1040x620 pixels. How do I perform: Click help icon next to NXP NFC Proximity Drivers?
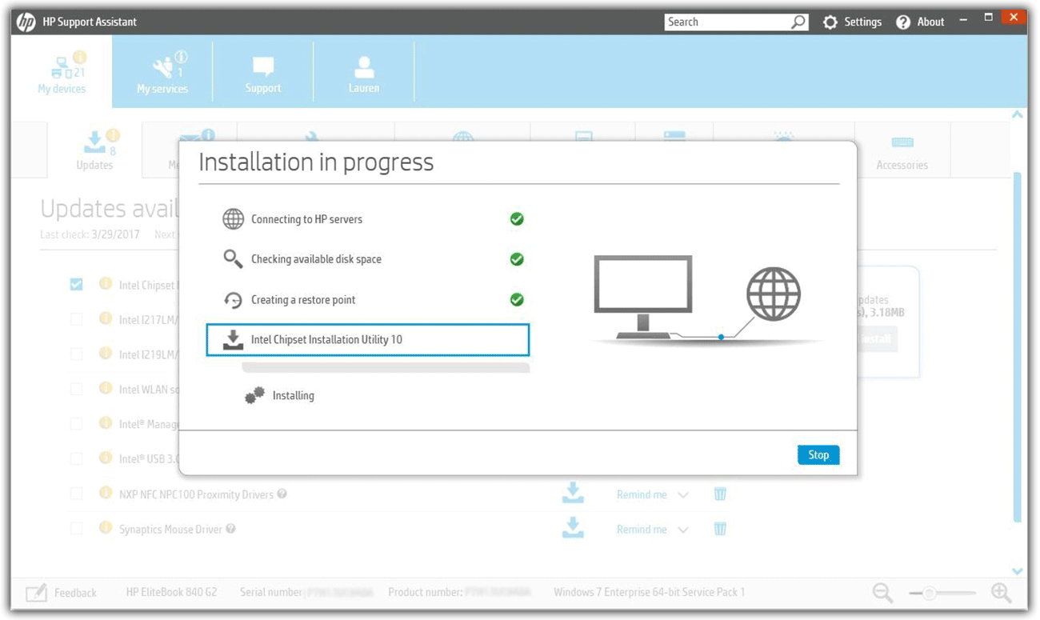point(282,494)
